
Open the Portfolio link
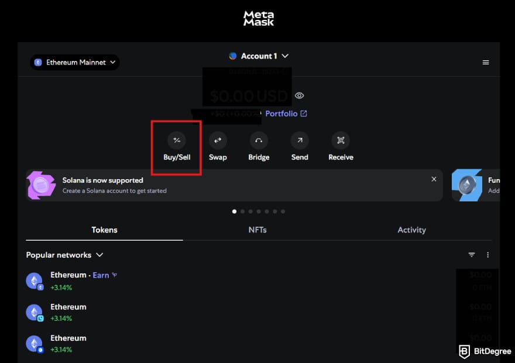(x=286, y=114)
